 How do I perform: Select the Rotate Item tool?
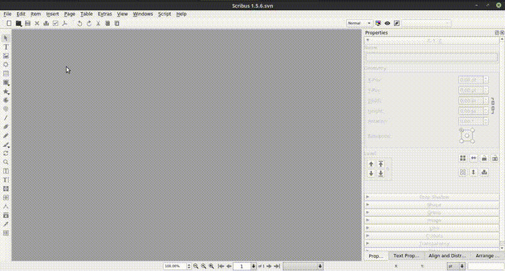6,153
